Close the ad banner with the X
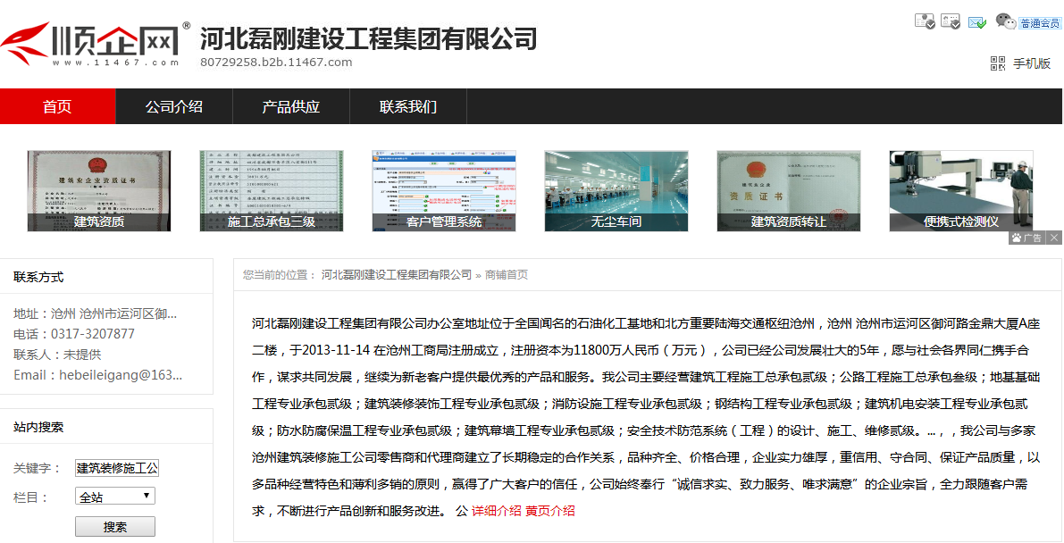The height and width of the screenshot is (543, 1064). (1054, 238)
